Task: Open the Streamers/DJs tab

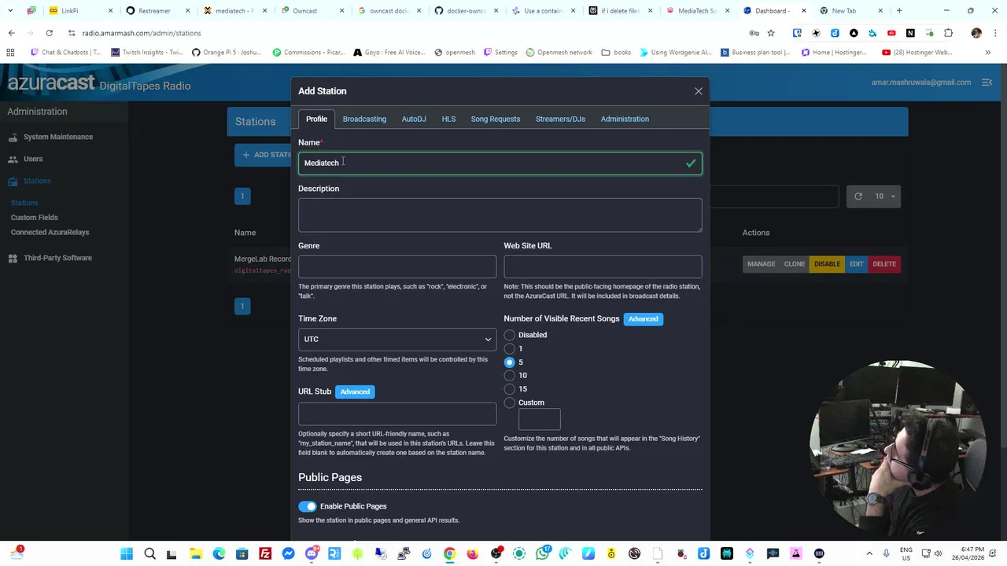Action: click(x=560, y=119)
